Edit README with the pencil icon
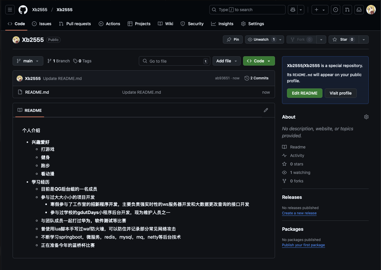 point(266,110)
